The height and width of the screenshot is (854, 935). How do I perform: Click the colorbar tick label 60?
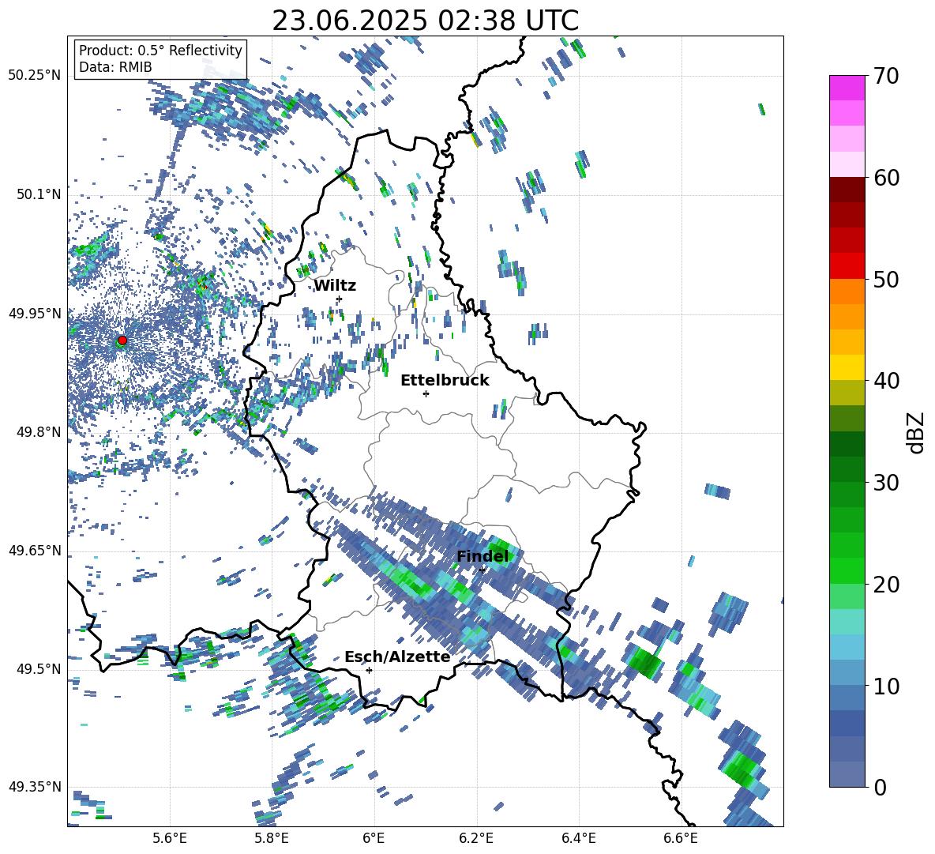[x=886, y=178]
